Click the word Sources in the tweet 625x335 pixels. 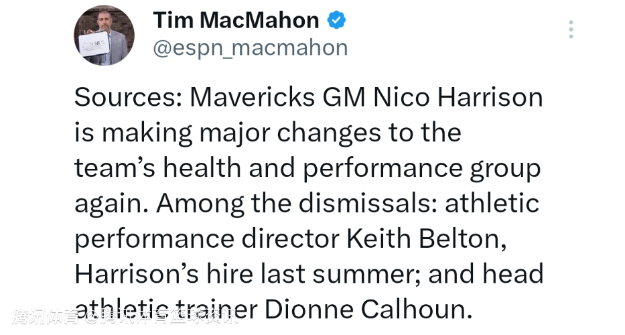coord(128,97)
